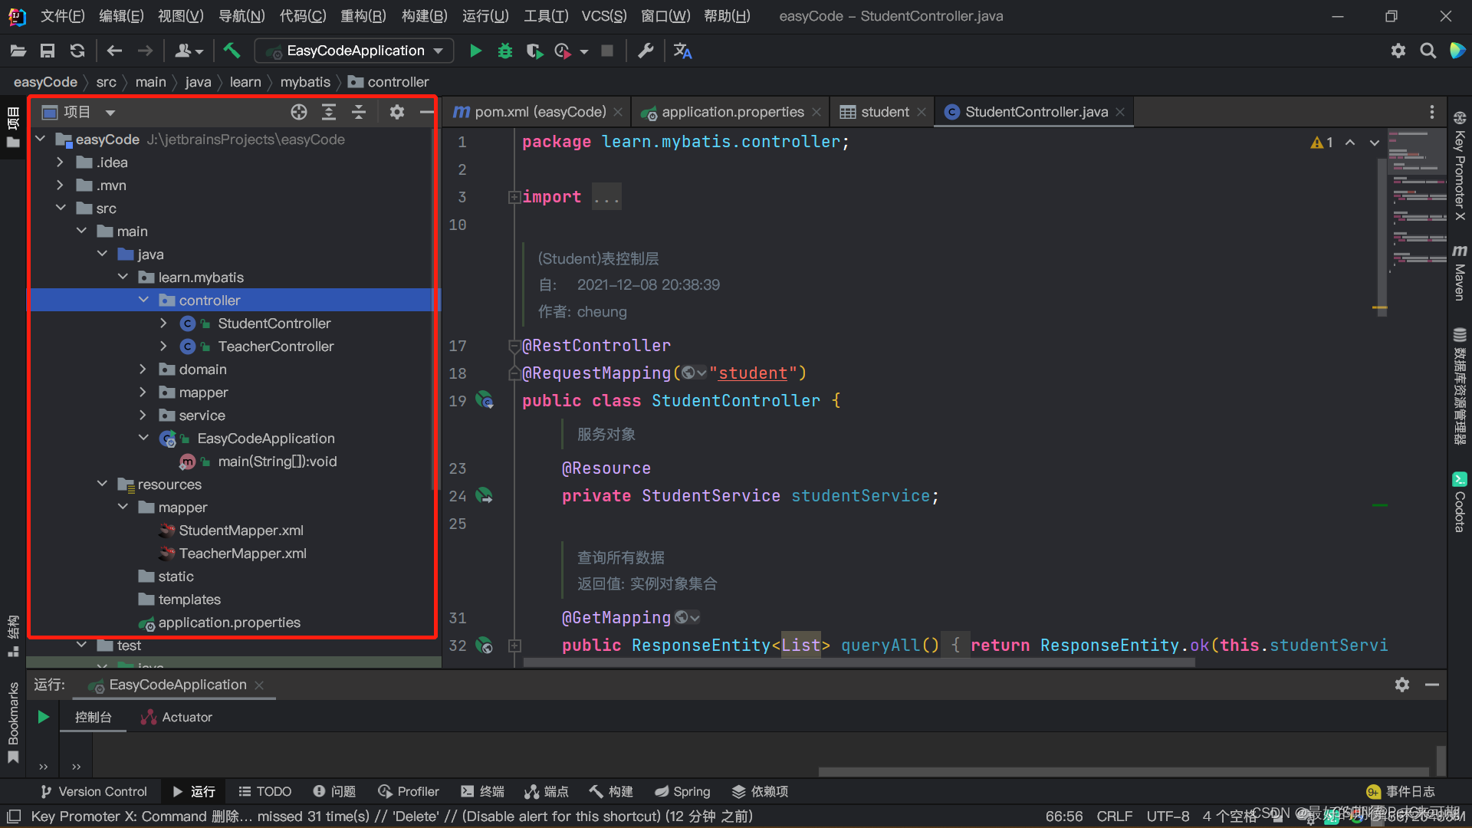Start Debug with the bug icon
The width and height of the screenshot is (1472, 828).
pyautogui.click(x=504, y=51)
